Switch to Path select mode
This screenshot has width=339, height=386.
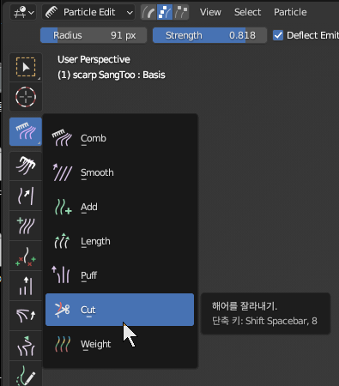148,12
